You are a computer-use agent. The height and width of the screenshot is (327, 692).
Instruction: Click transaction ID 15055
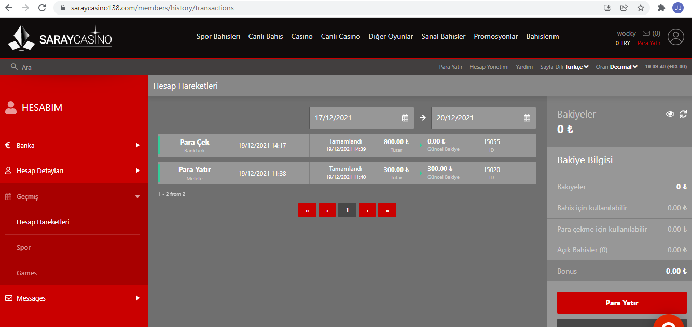491,141
